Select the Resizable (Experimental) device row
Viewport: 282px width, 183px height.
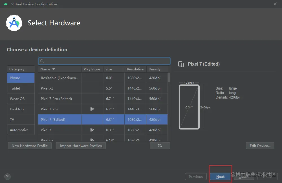(103, 78)
